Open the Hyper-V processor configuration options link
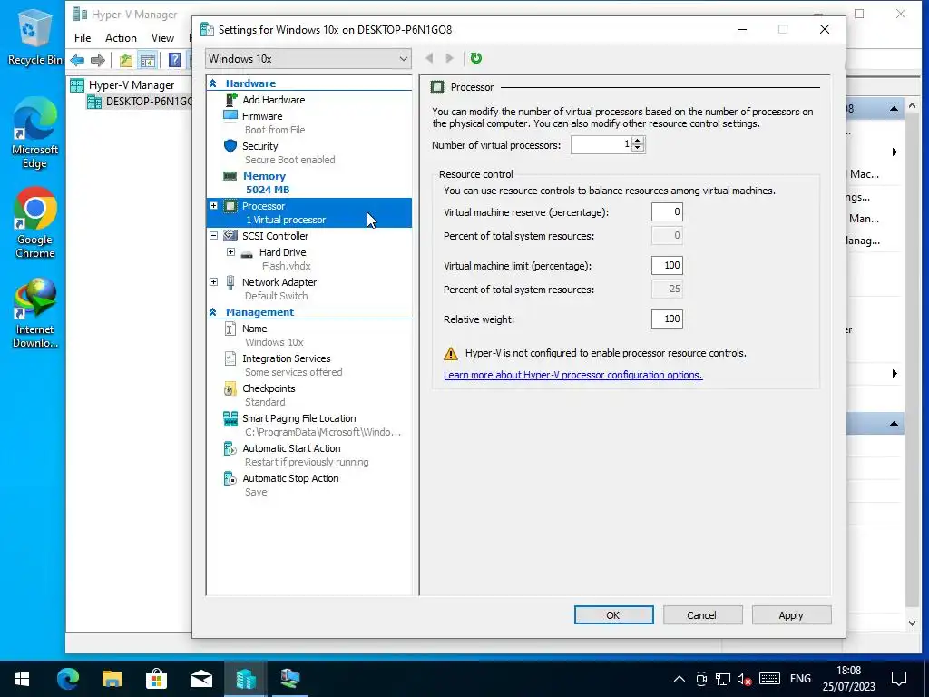The width and height of the screenshot is (929, 697). pos(573,375)
